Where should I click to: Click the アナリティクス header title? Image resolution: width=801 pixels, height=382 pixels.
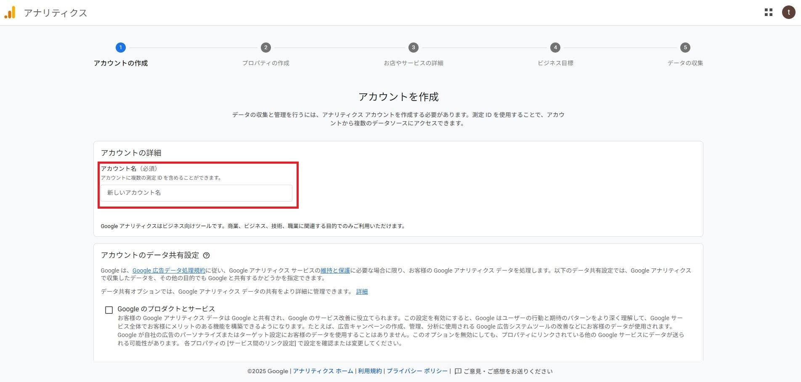(56, 13)
